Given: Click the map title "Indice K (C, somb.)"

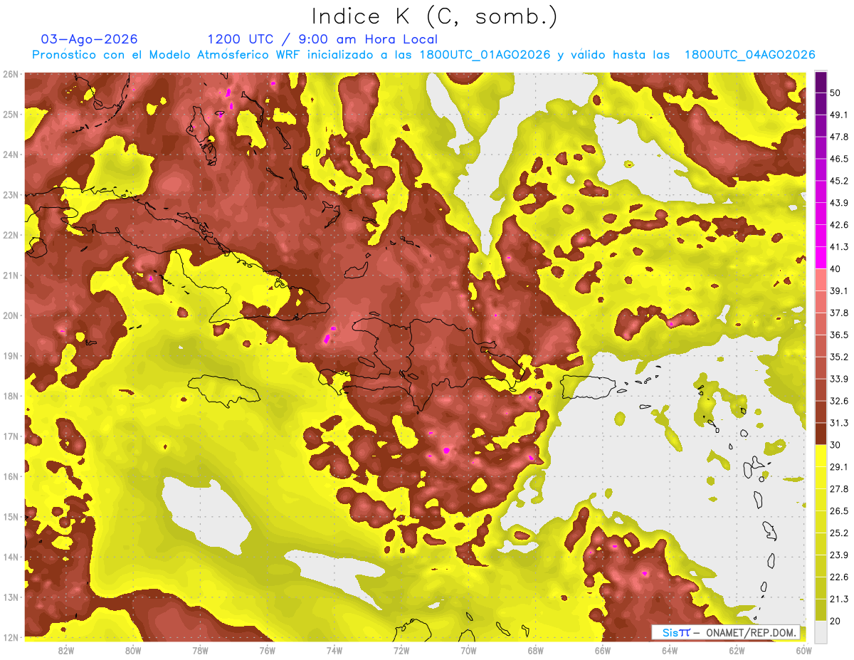Looking at the screenshot, I should pos(434,16).
